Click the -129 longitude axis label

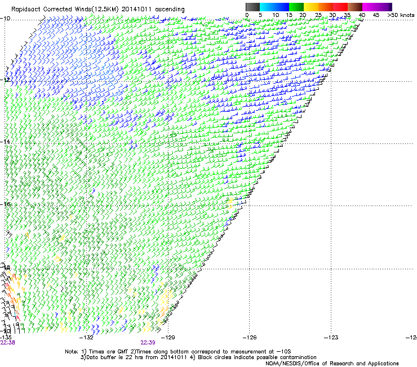(x=168, y=338)
